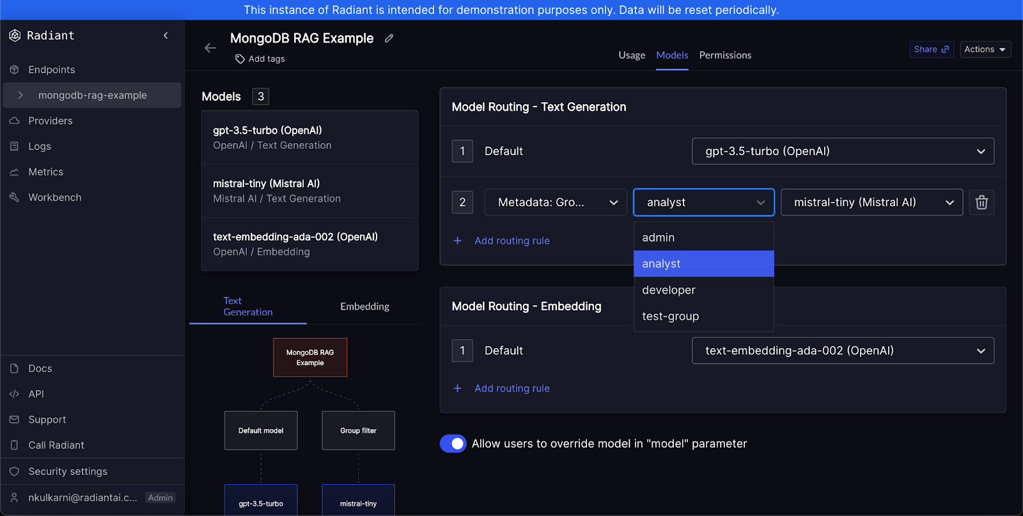Click the Providers cloud icon
This screenshot has height=516, width=1023.
(x=15, y=121)
